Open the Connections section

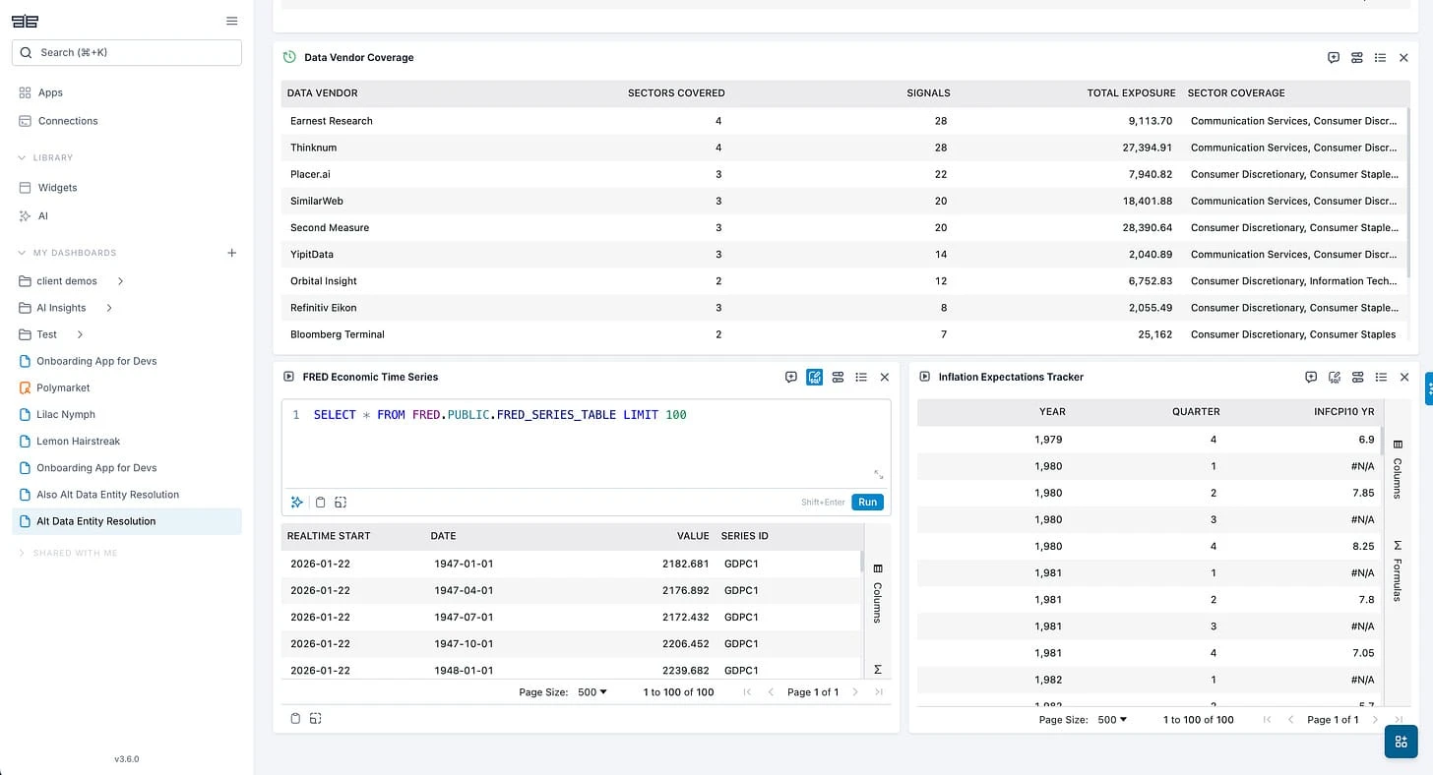(x=70, y=121)
